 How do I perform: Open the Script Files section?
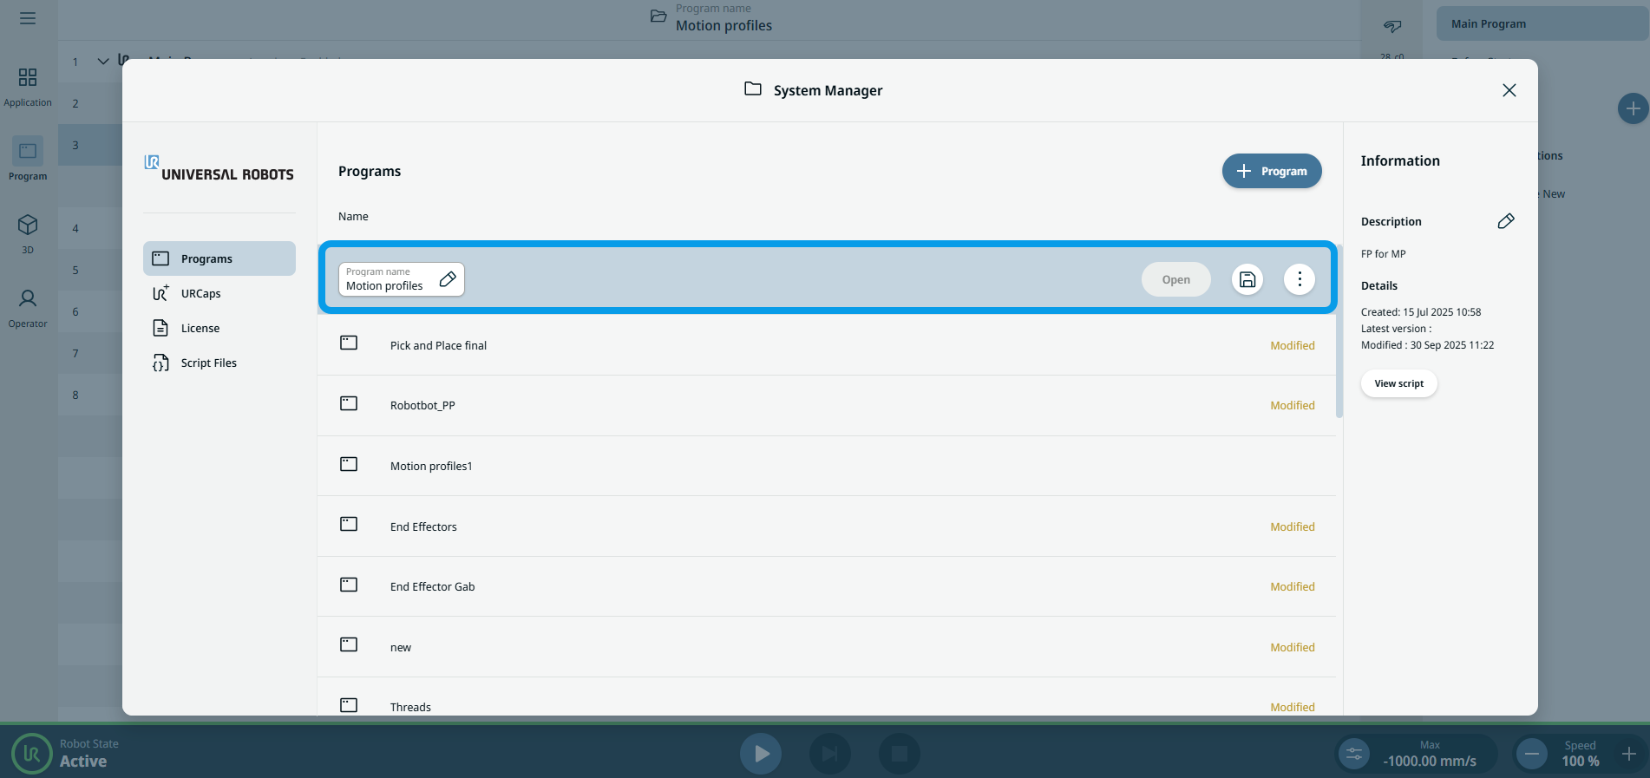(208, 363)
